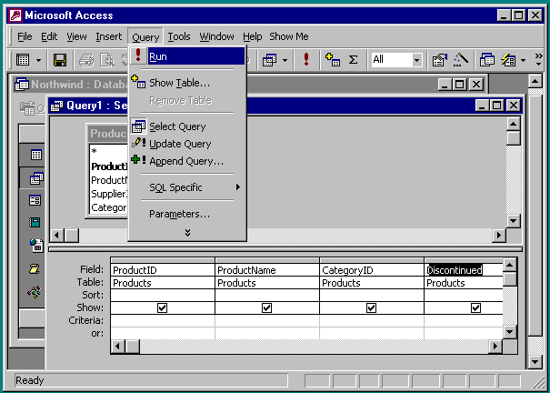
Task: Click the Properties toolbar icon
Action: coord(440,60)
